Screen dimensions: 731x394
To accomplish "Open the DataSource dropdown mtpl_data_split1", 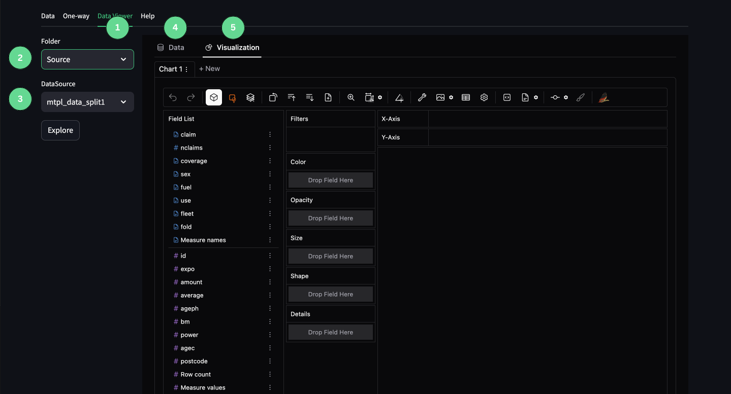I will pyautogui.click(x=87, y=102).
